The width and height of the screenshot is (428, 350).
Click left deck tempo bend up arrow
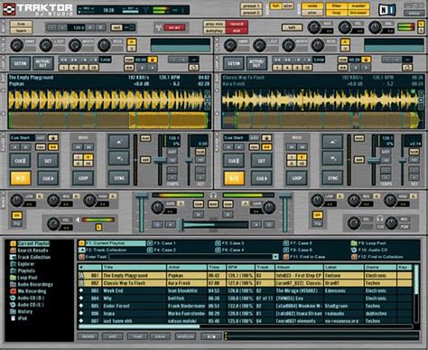click(x=119, y=142)
